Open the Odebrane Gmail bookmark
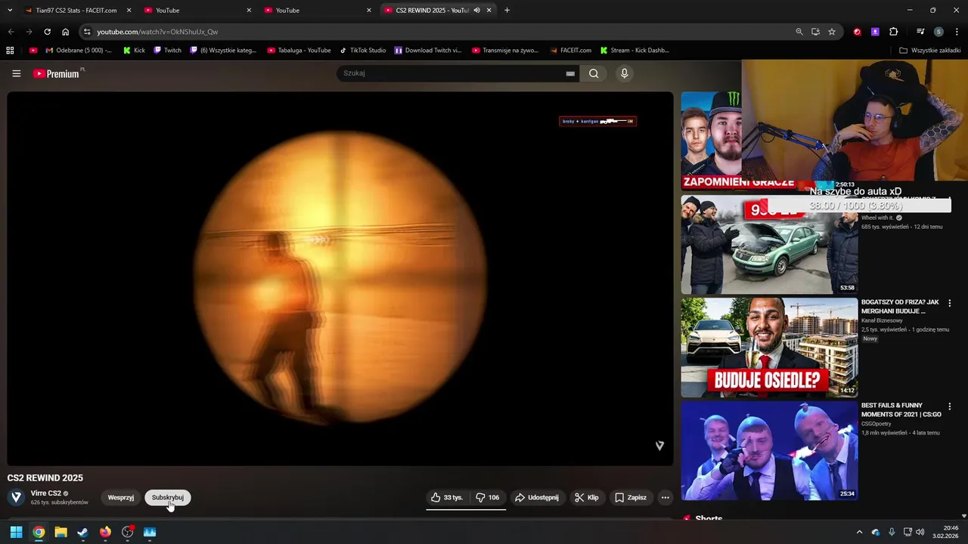The image size is (968, 544). click(78, 50)
